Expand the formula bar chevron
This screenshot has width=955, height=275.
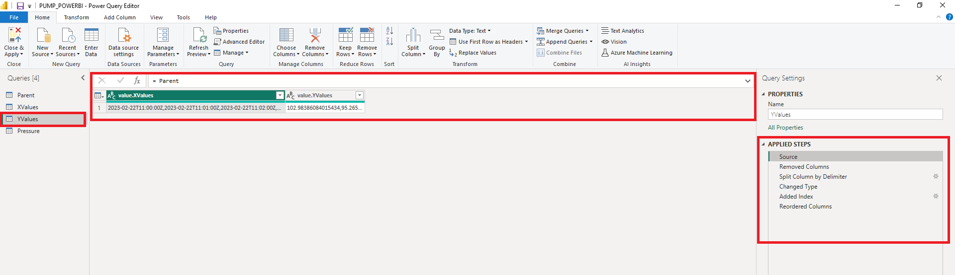coord(748,81)
